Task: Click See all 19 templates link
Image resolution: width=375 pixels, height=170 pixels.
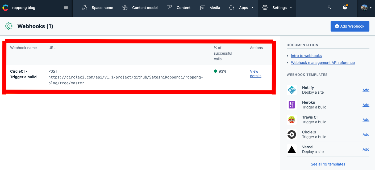Action: (x=328, y=164)
